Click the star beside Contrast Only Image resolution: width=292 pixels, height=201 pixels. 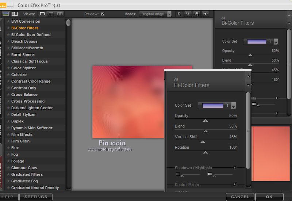8,88
